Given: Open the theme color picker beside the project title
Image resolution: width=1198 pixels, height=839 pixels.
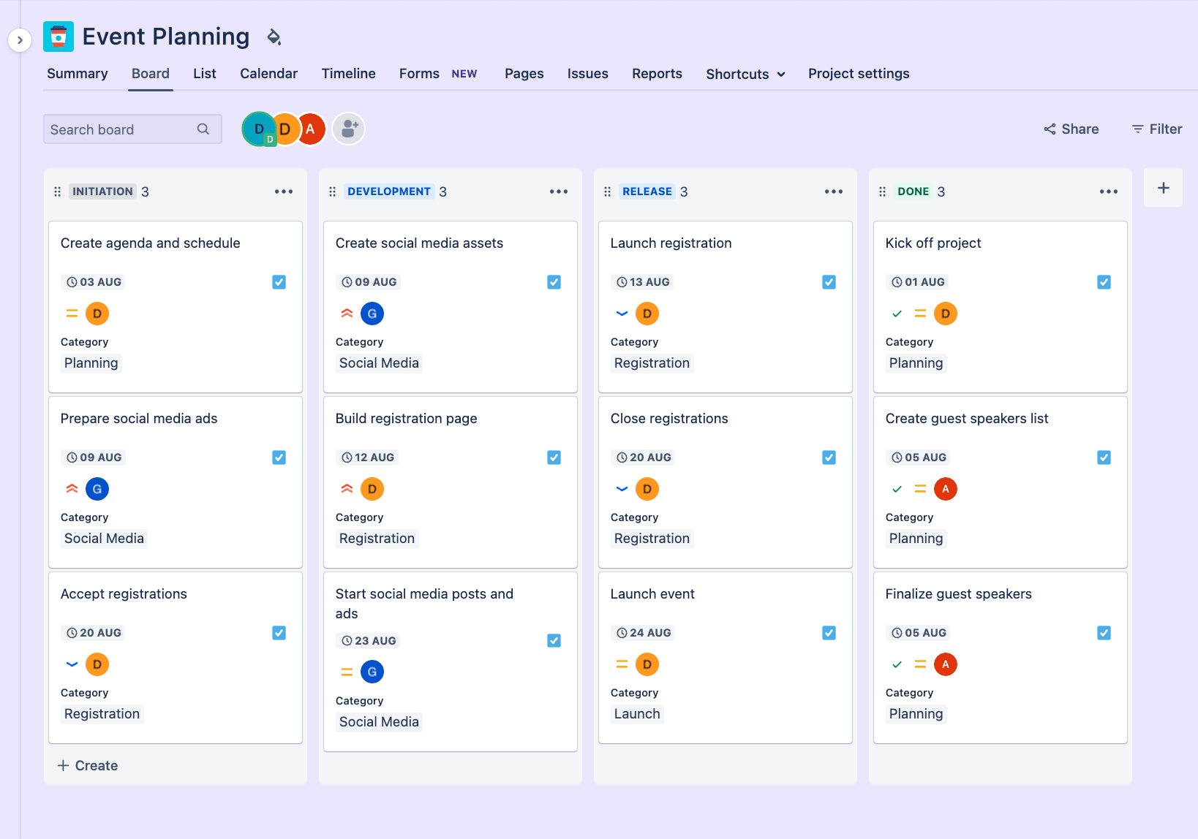Looking at the screenshot, I should point(274,36).
